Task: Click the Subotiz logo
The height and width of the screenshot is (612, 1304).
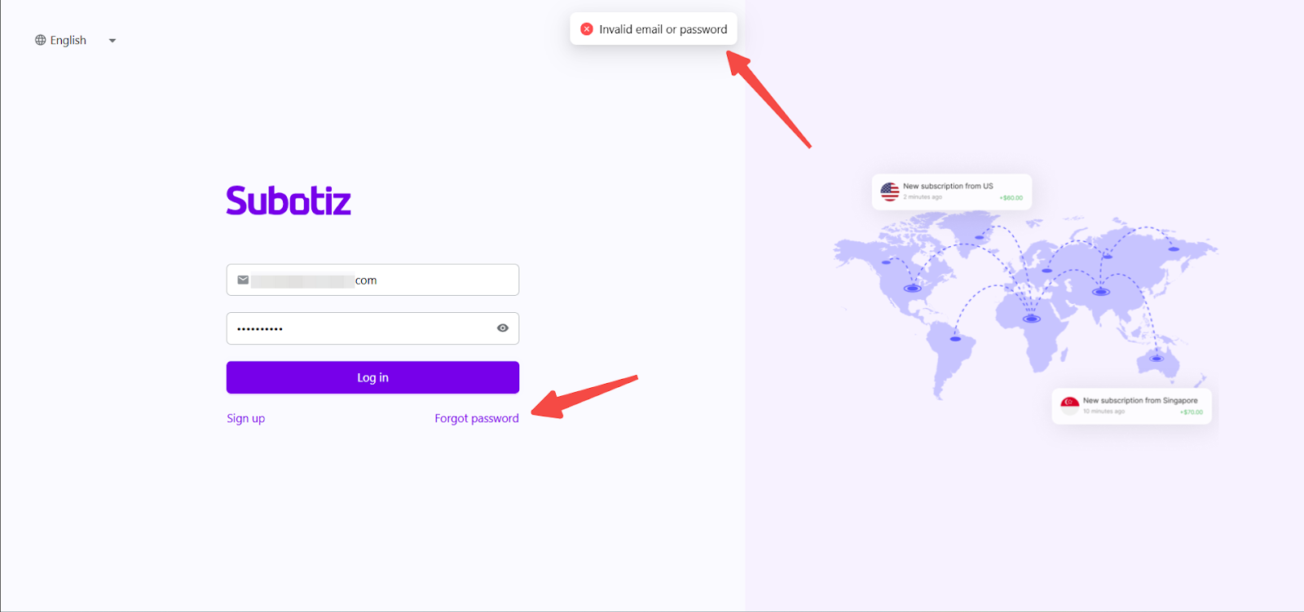Action: pos(289,200)
